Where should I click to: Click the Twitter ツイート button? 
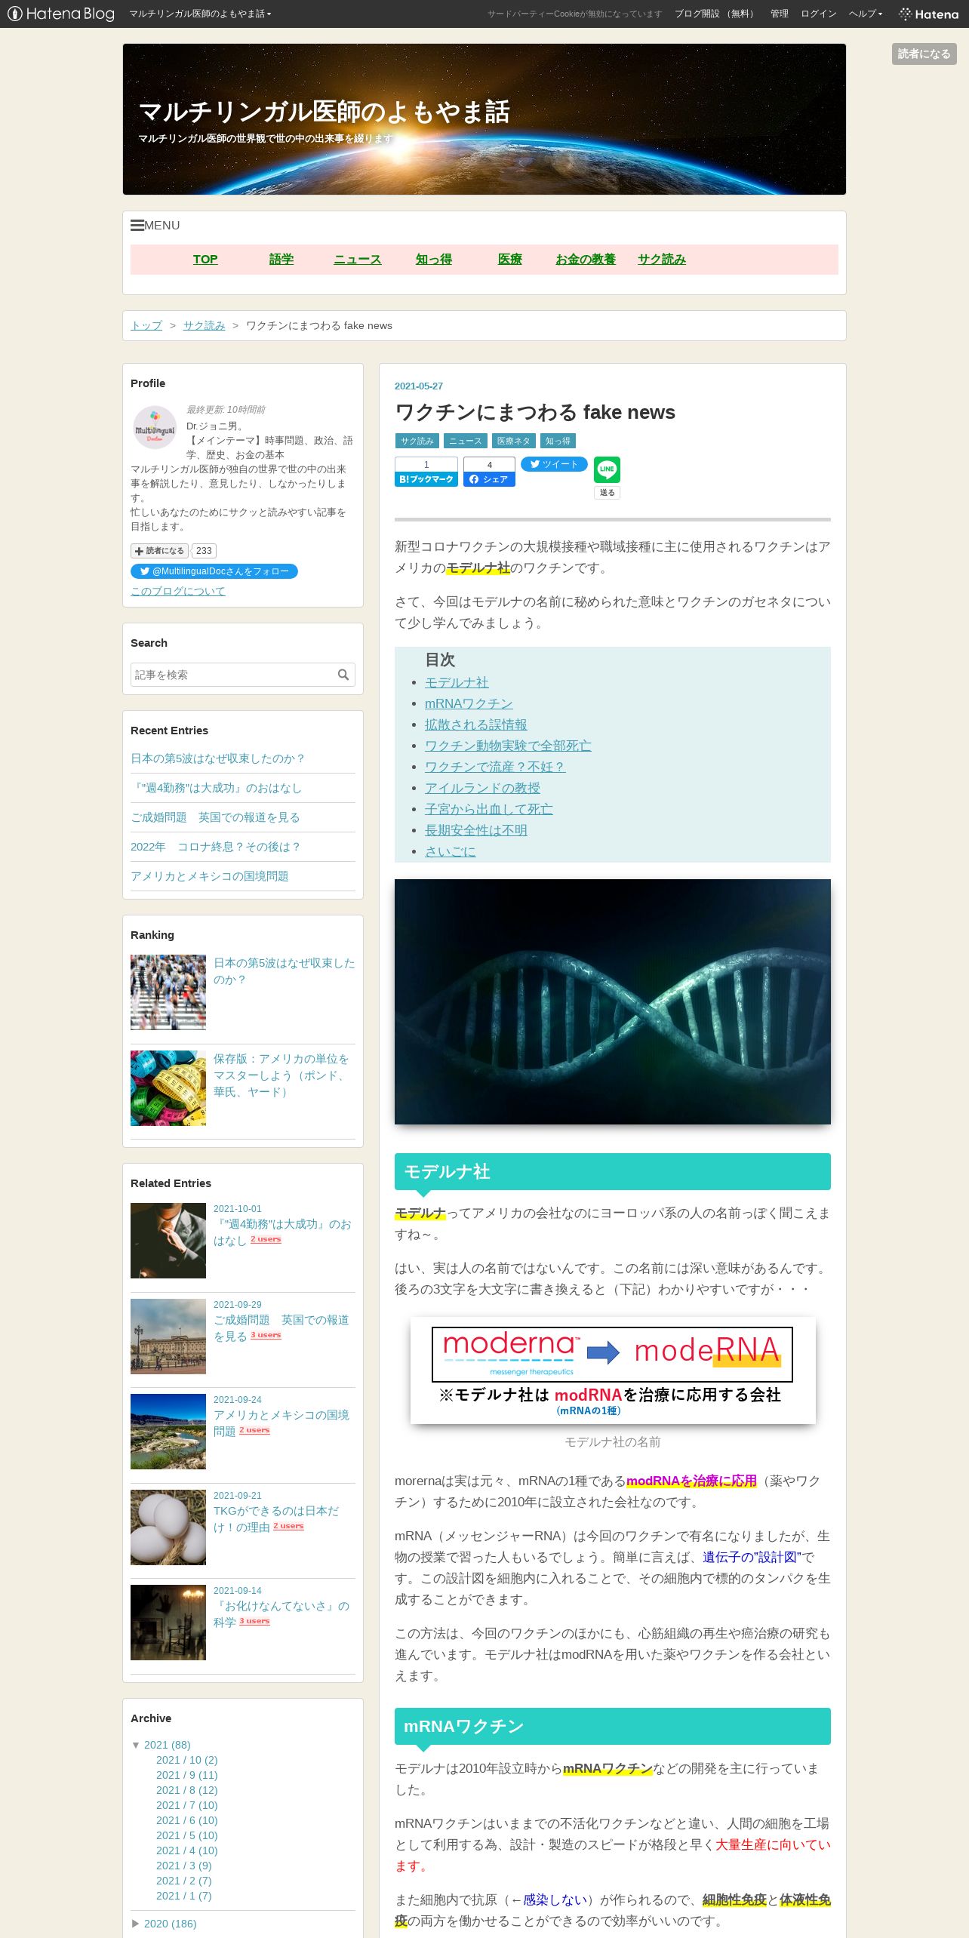554,464
